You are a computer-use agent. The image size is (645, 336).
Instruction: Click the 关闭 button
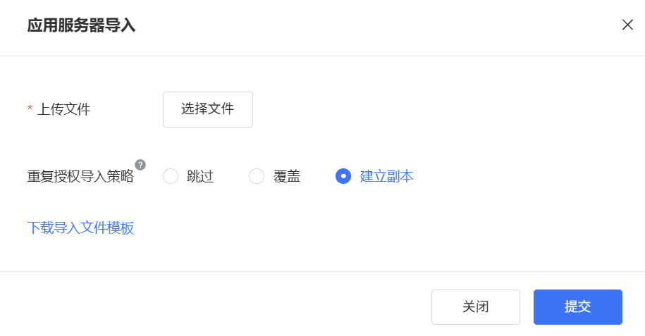click(x=476, y=307)
